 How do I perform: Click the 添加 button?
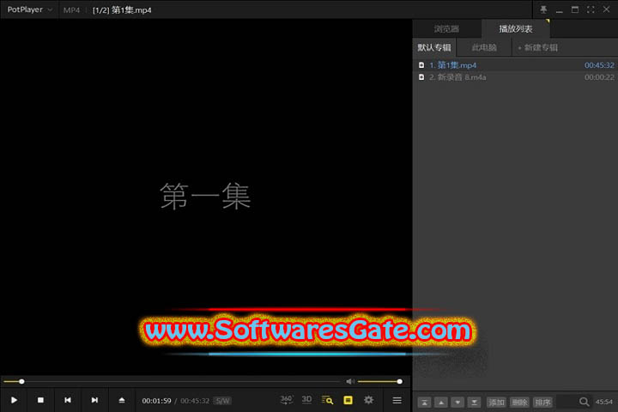496,403
